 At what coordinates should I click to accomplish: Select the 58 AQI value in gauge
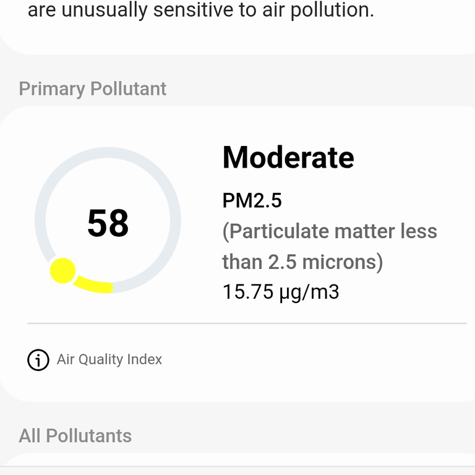(x=108, y=223)
